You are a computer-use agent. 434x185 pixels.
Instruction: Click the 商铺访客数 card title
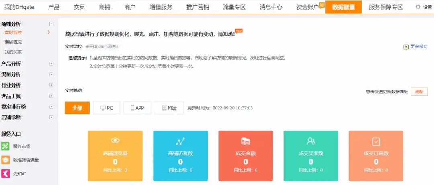pos(180,153)
